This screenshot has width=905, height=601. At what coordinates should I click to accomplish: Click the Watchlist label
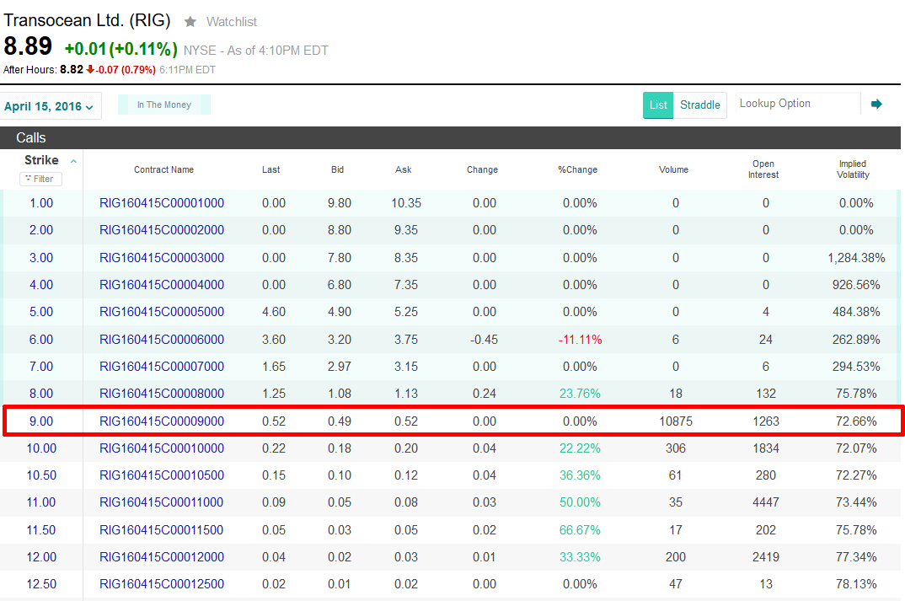coord(232,22)
